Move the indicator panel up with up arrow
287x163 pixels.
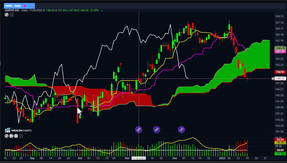click(16, 136)
